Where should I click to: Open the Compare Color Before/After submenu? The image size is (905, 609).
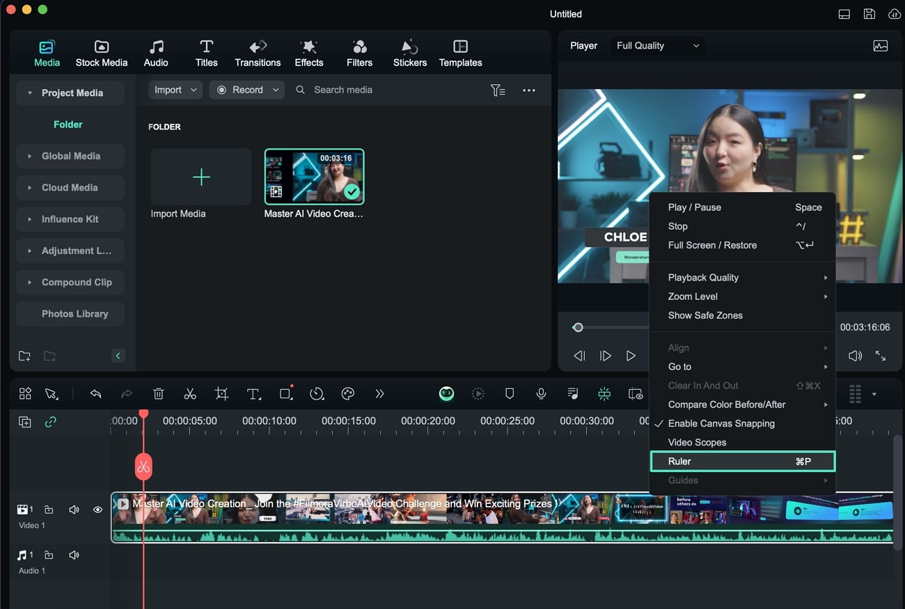[x=742, y=404]
